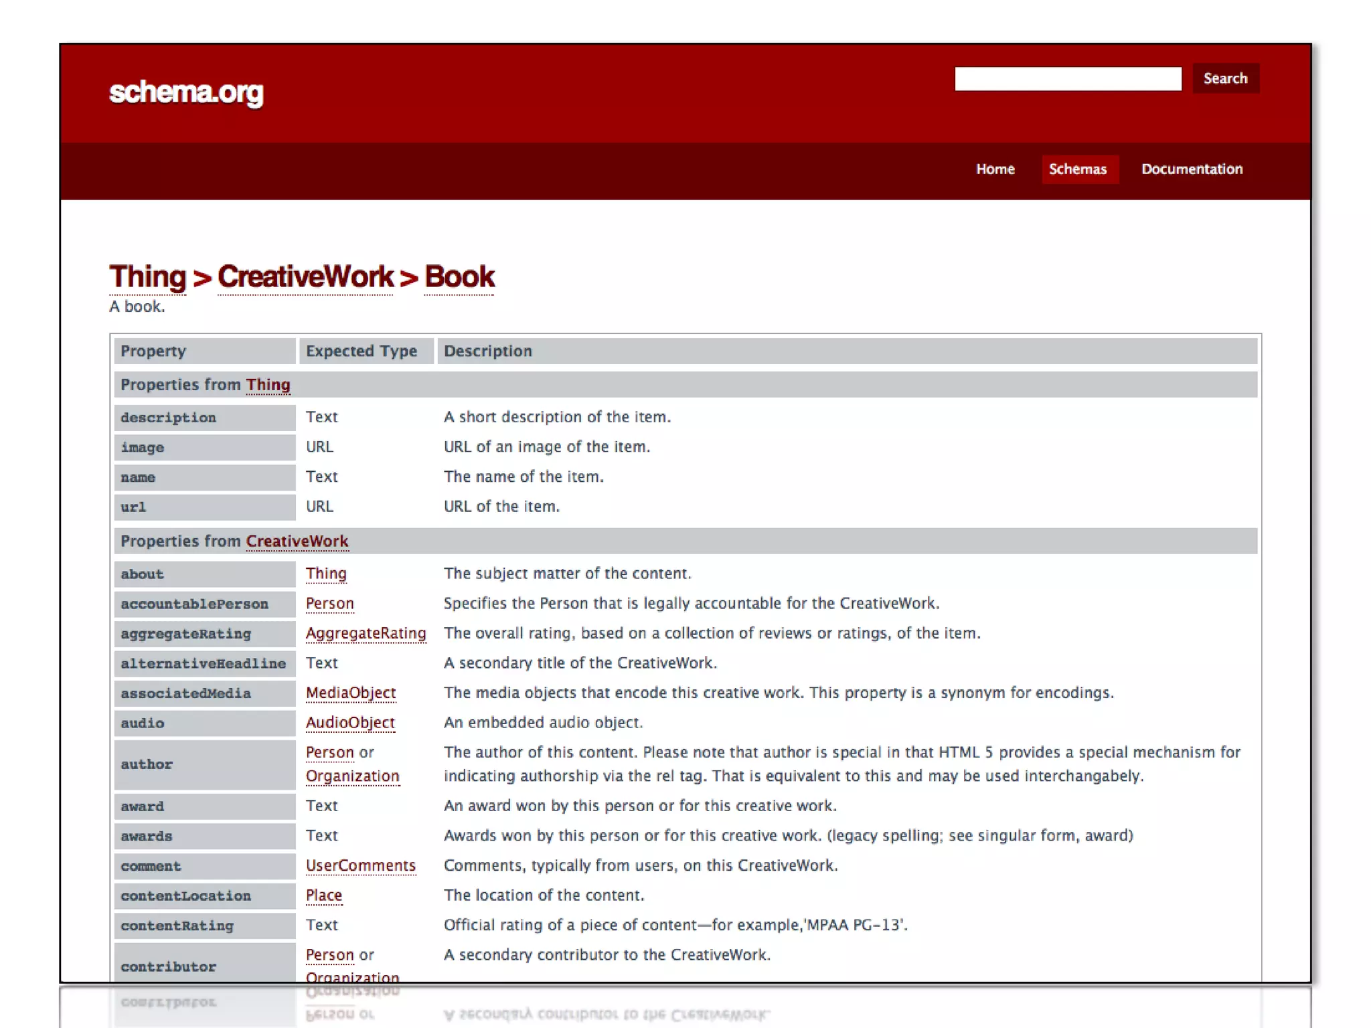Open the Home navigation tab

coord(995,169)
